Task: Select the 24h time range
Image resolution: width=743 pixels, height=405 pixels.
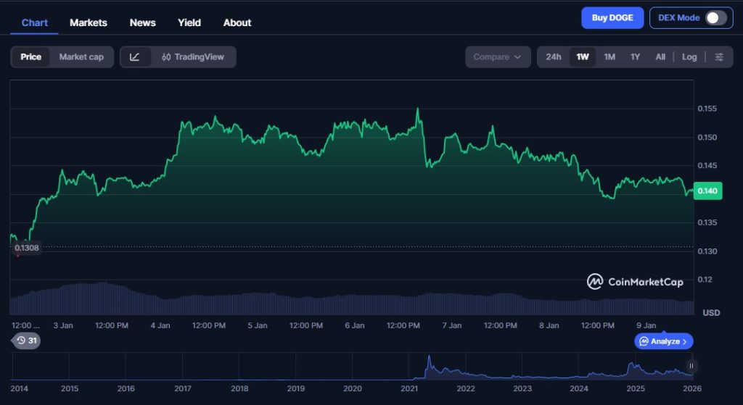Action: click(x=553, y=57)
